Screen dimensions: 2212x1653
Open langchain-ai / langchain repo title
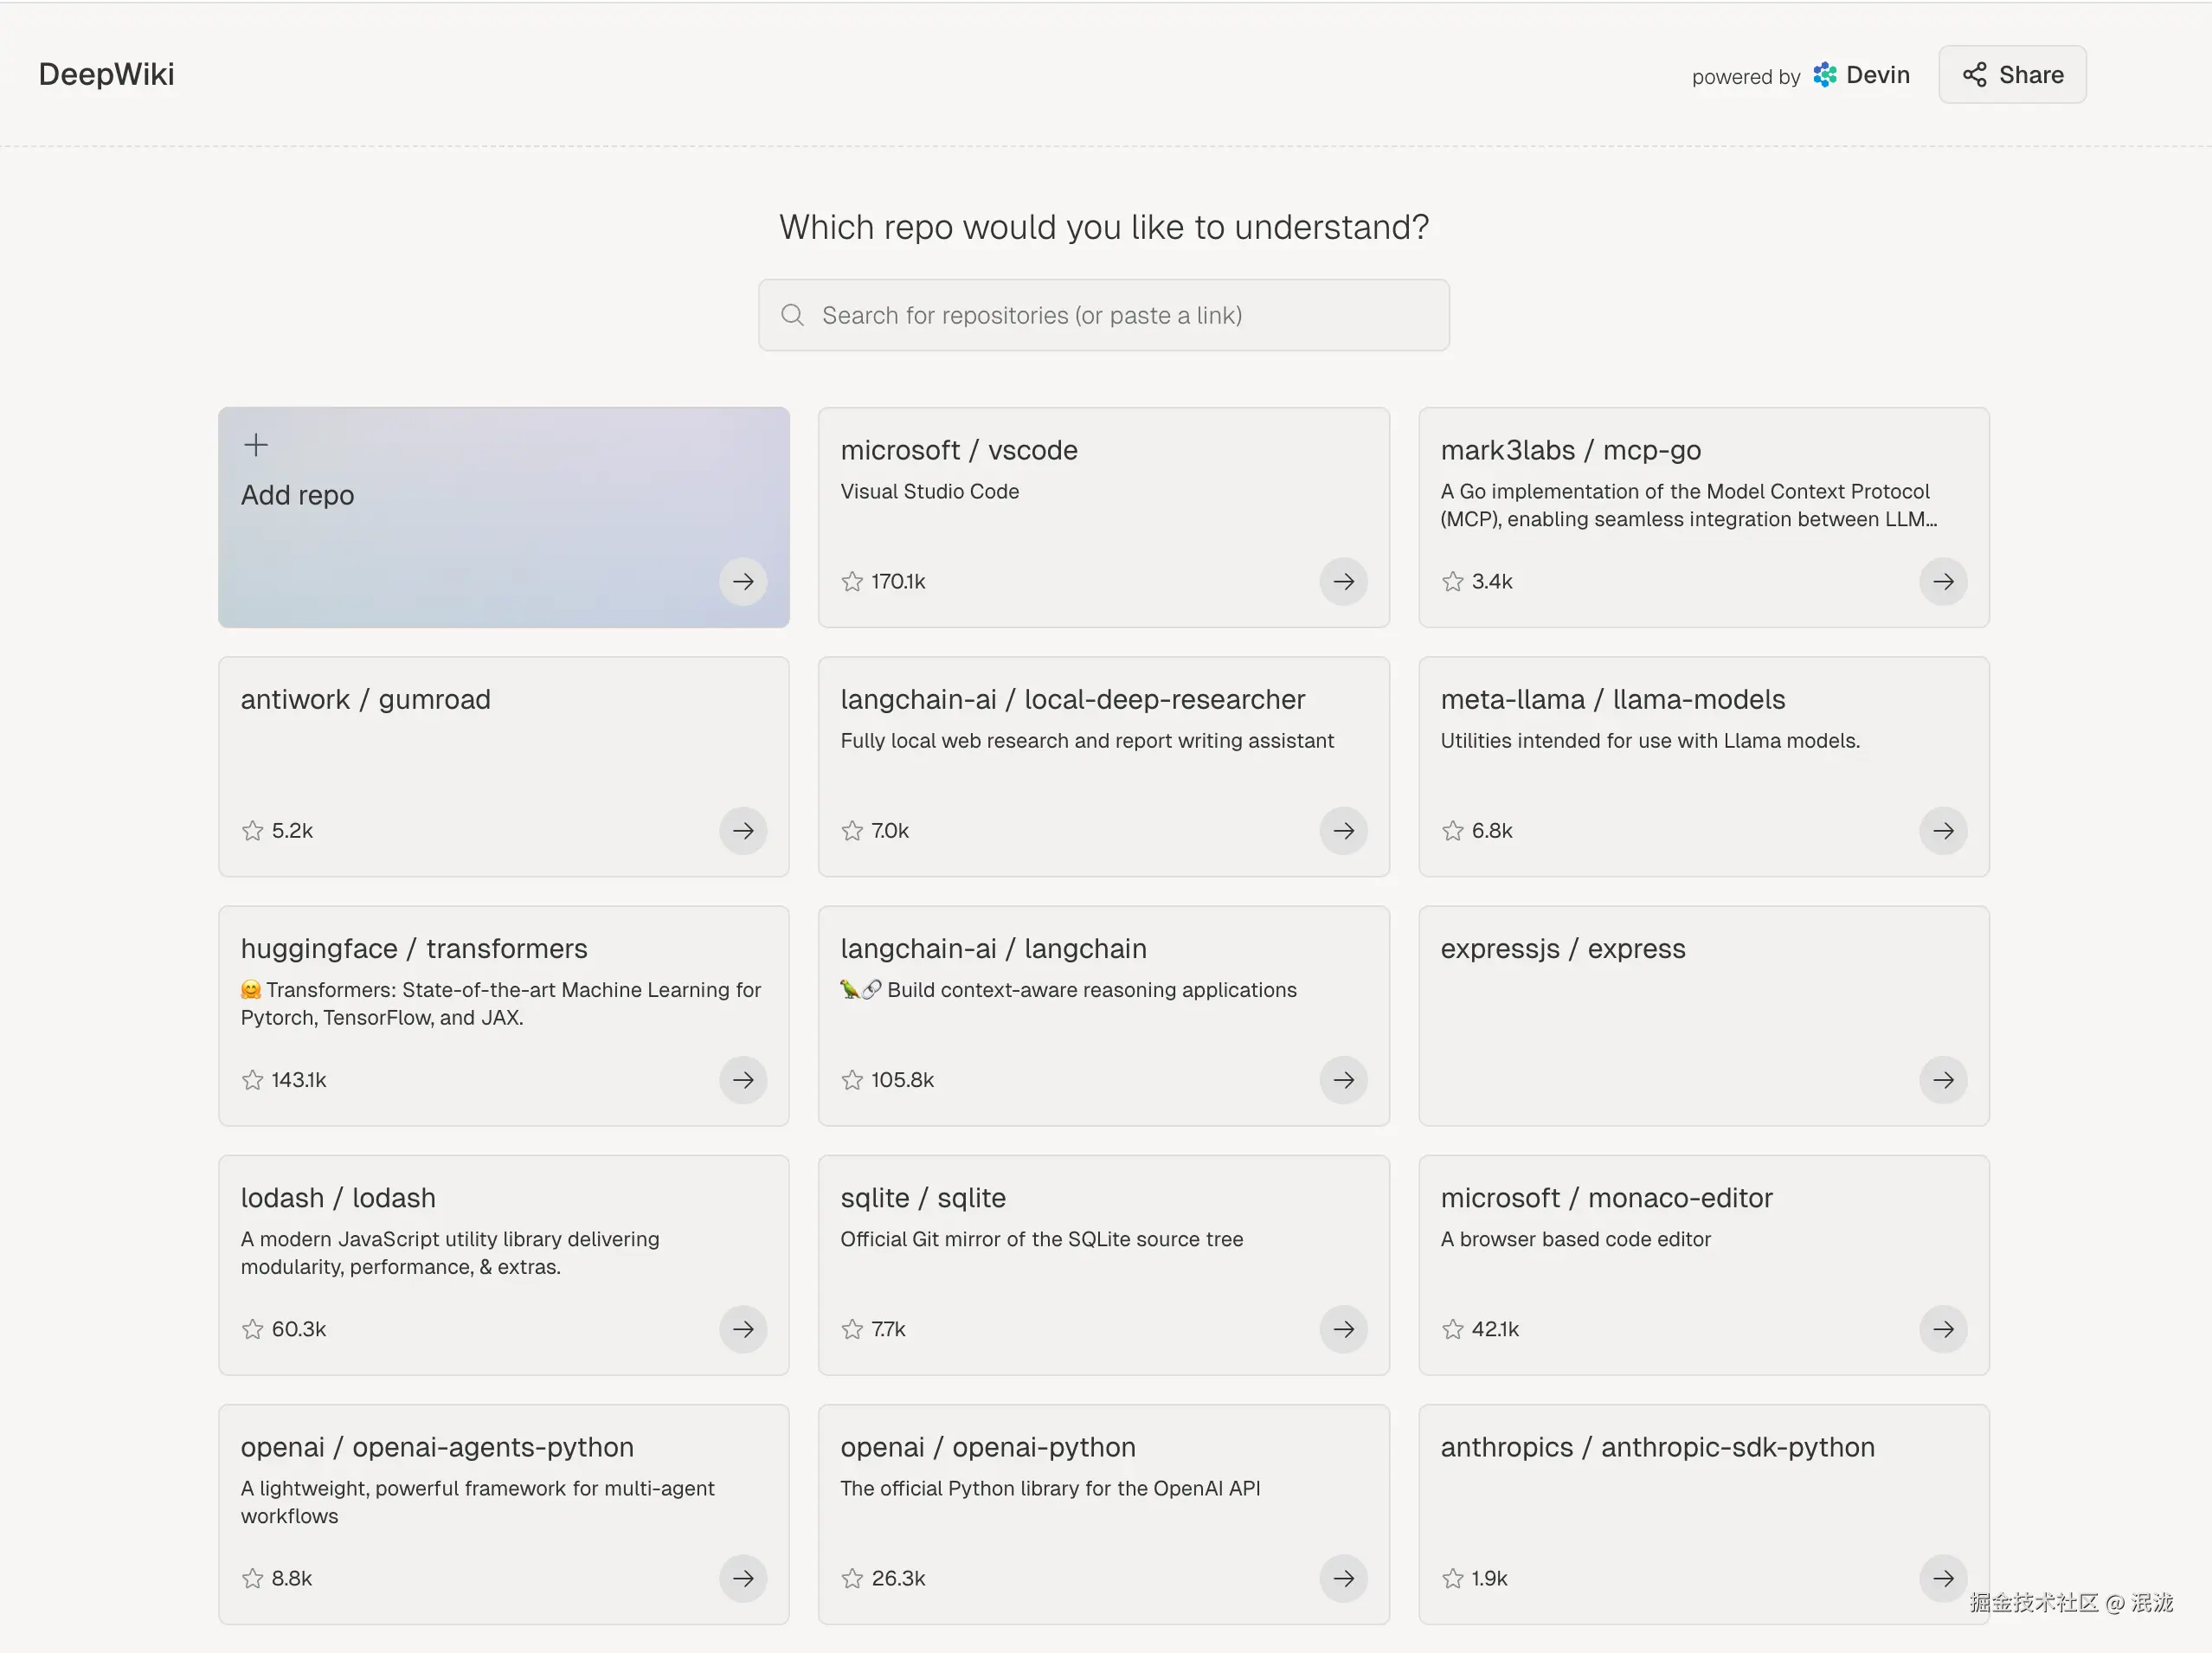pyautogui.click(x=993, y=948)
